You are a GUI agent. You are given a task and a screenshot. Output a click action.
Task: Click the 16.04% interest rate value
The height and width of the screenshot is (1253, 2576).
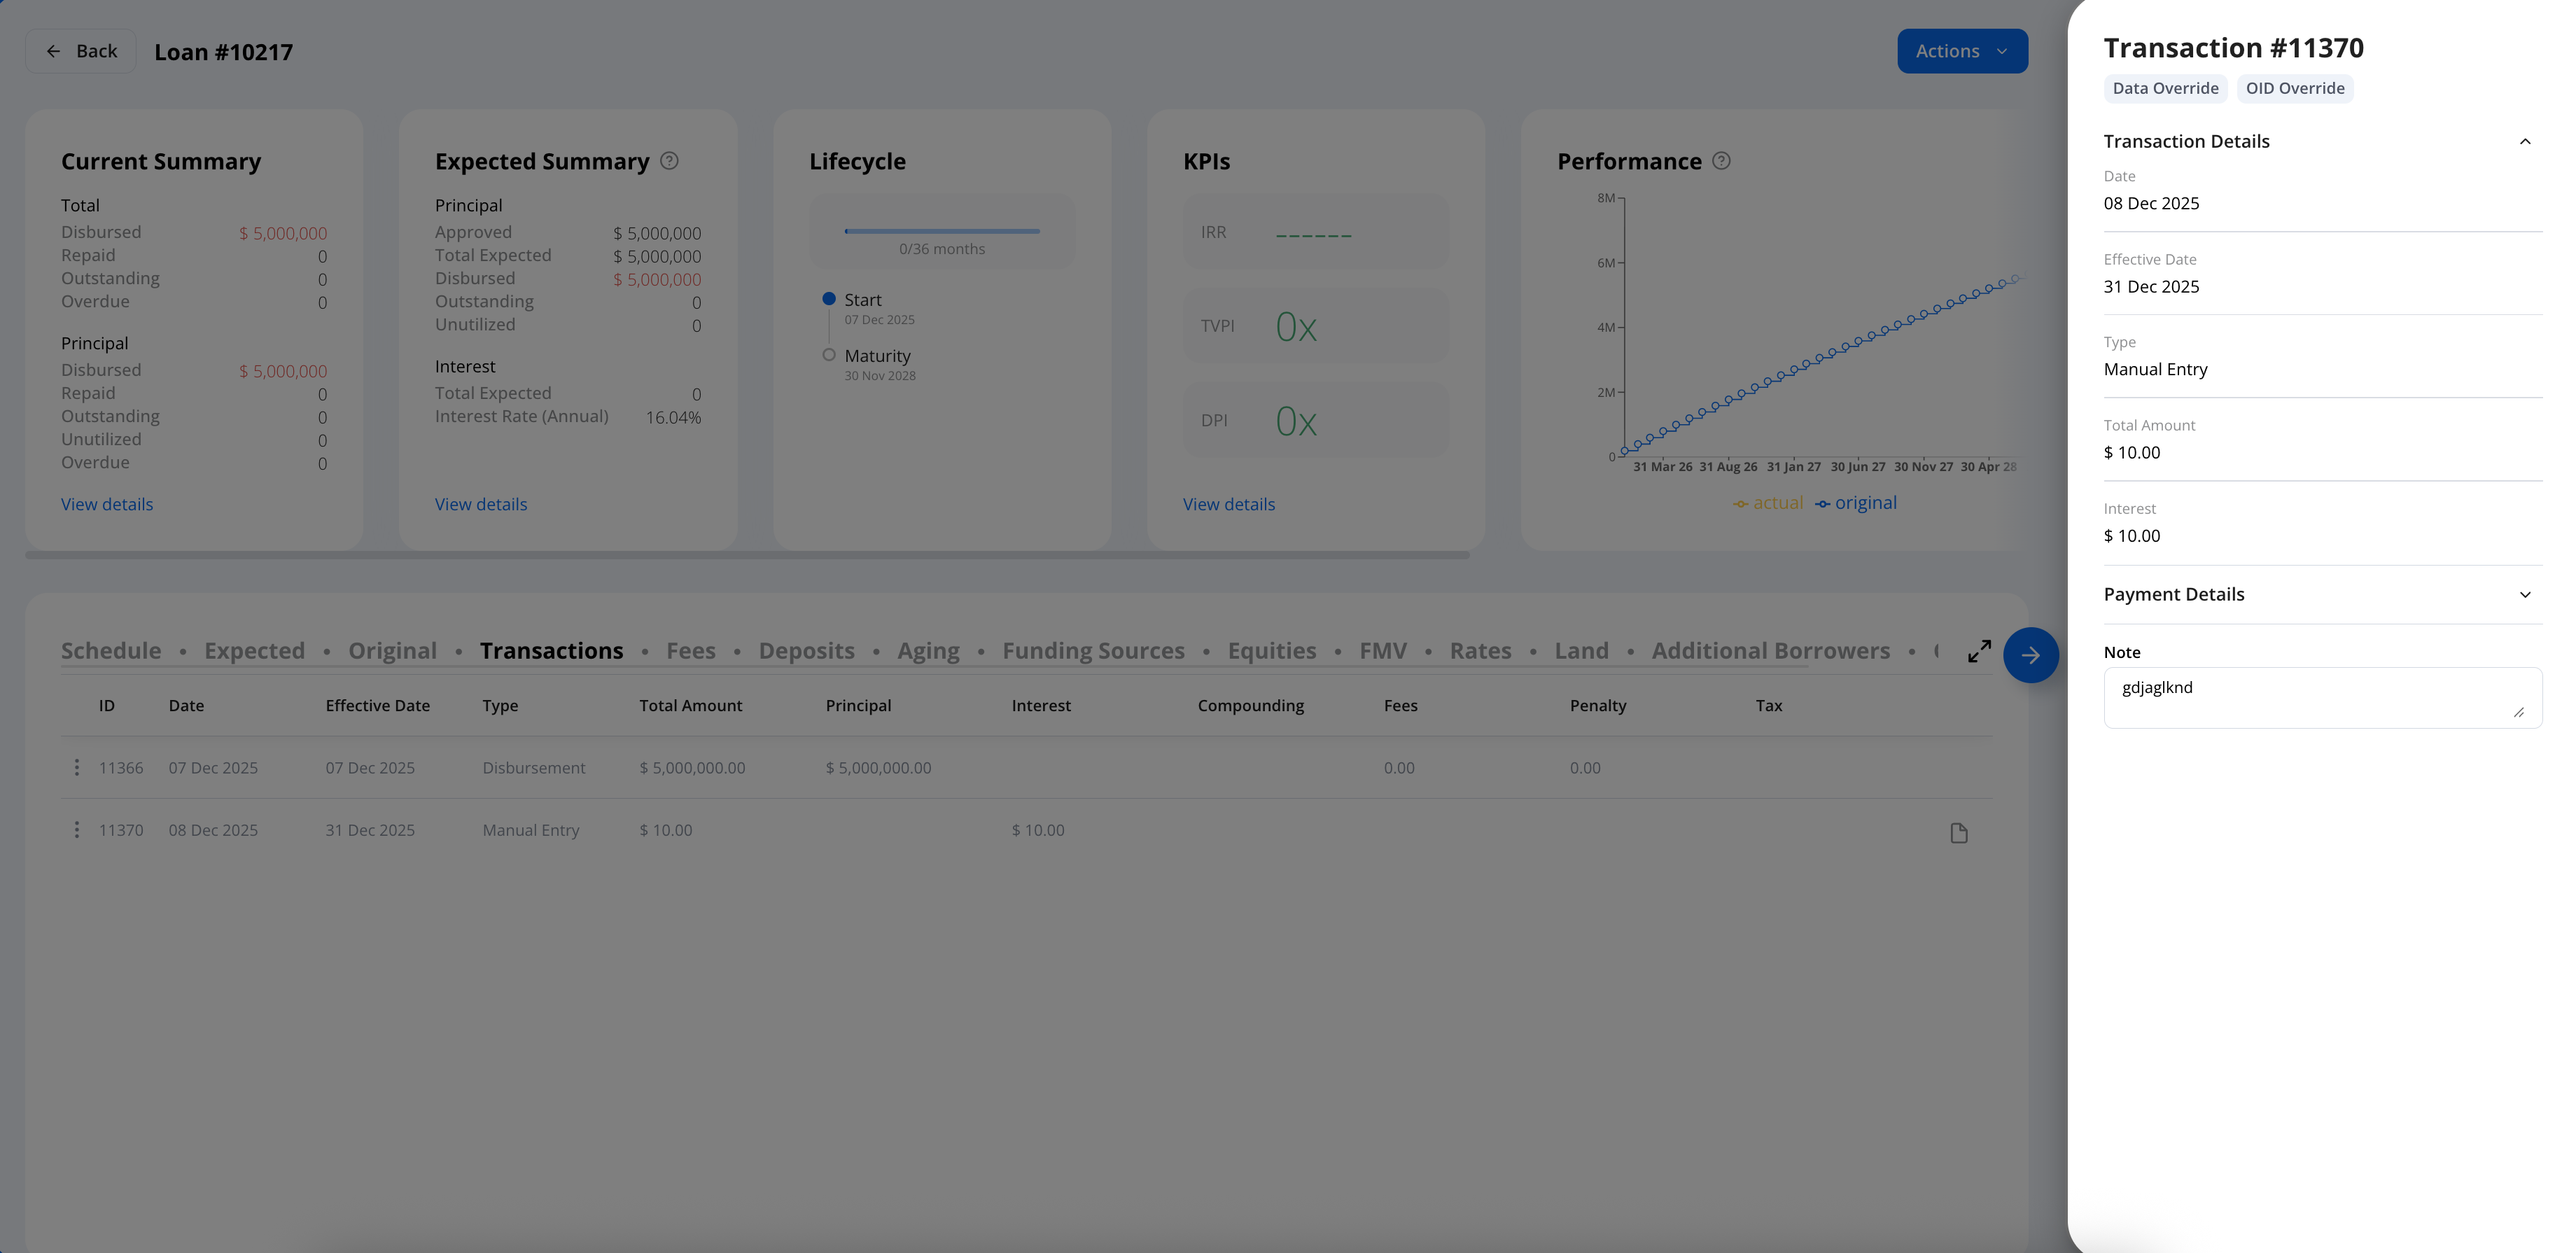coord(673,417)
